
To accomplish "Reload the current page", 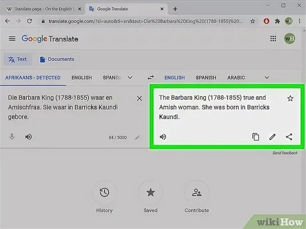I will coord(30,21).
